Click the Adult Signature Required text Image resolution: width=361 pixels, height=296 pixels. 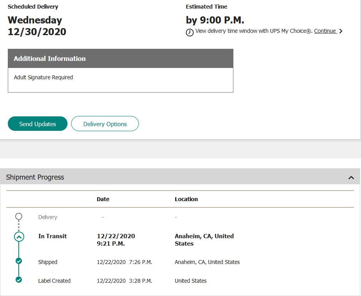[43, 77]
